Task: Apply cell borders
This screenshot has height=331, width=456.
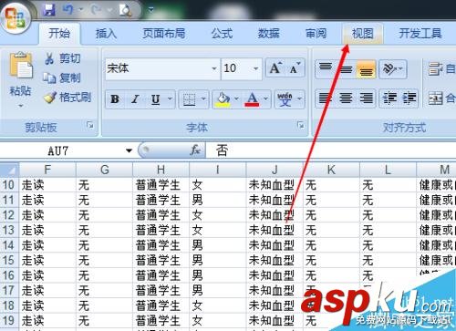Action: (x=189, y=99)
